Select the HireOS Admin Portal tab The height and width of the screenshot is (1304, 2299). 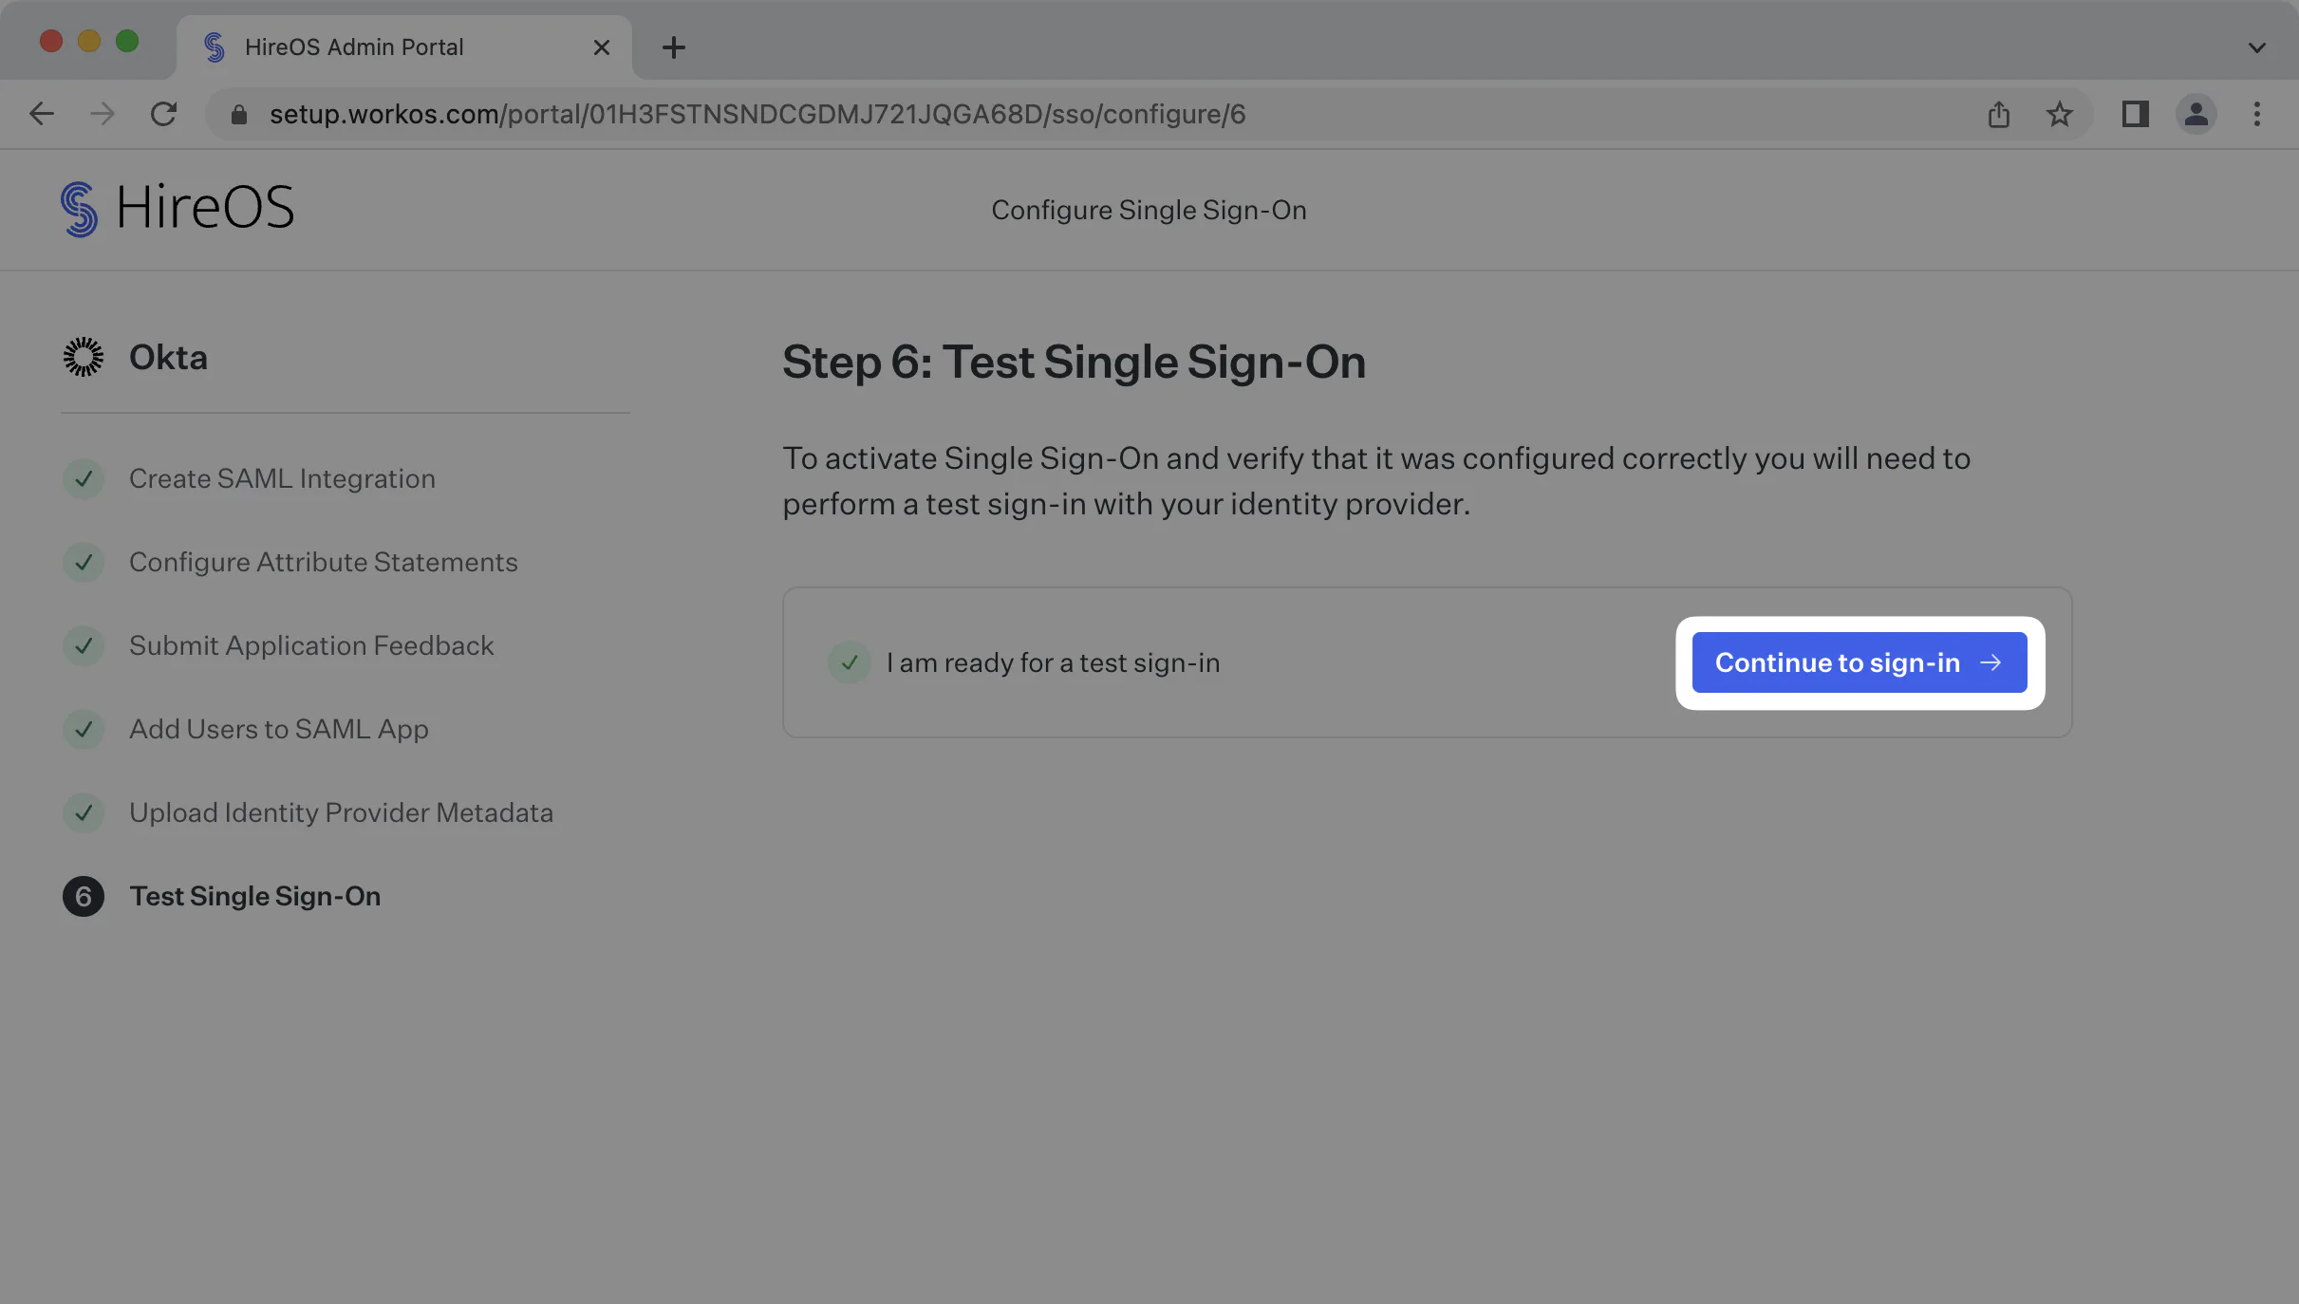point(404,47)
